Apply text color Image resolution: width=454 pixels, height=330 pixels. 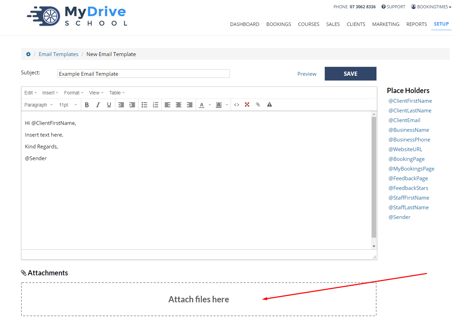tap(202, 105)
